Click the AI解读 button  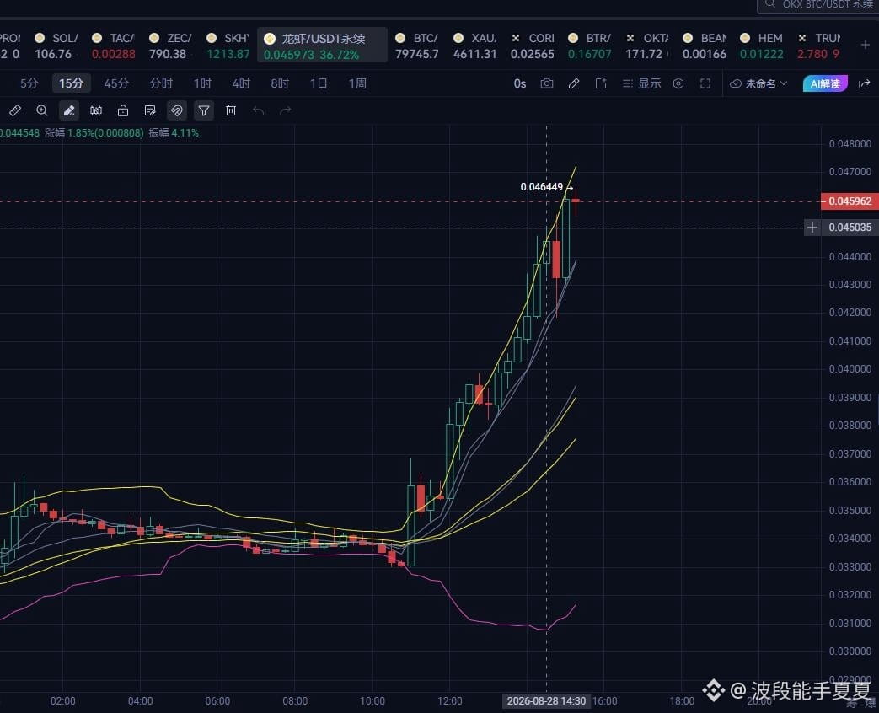point(825,83)
